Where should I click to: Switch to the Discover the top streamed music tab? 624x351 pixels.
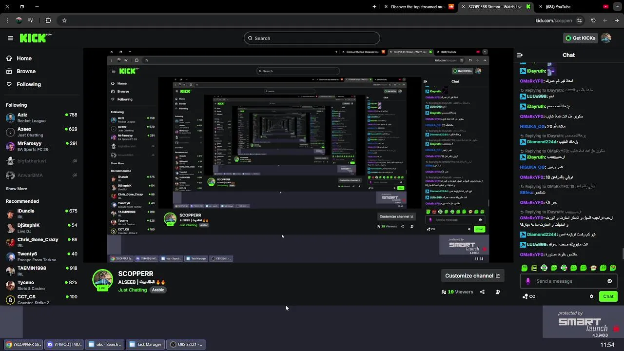click(x=420, y=7)
